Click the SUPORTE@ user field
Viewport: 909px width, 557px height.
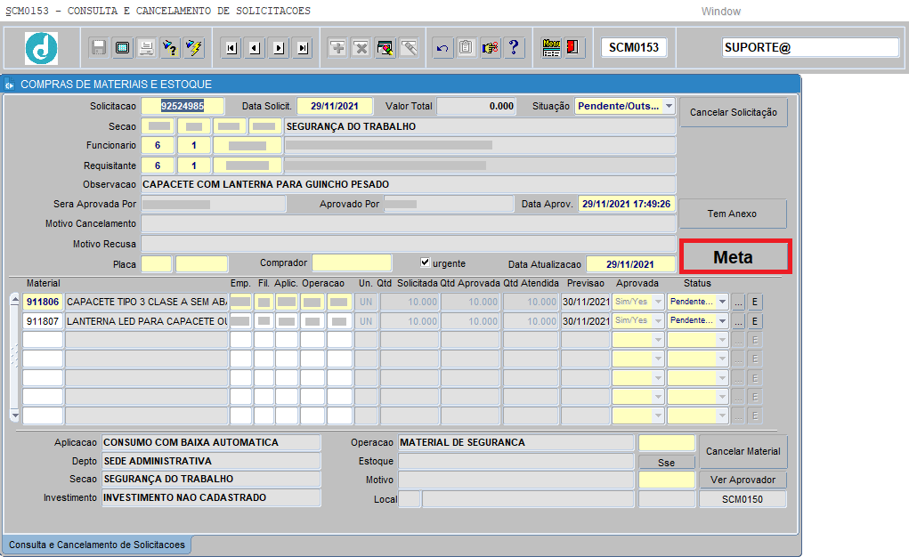pos(810,47)
